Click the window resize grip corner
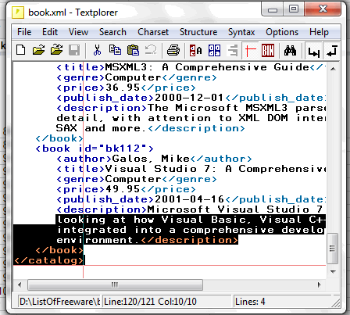 point(335,302)
